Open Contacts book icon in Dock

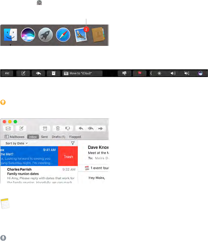(x=98, y=35)
